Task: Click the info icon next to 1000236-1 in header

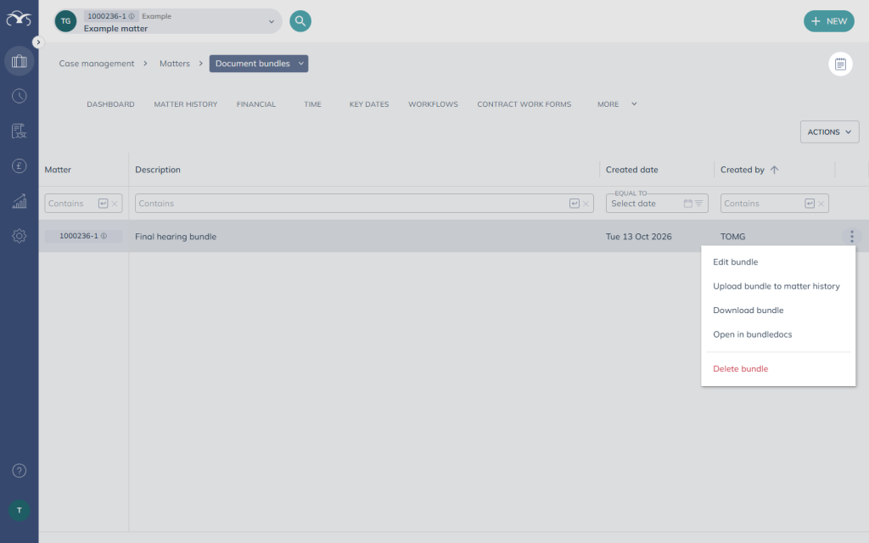Action: [132, 16]
